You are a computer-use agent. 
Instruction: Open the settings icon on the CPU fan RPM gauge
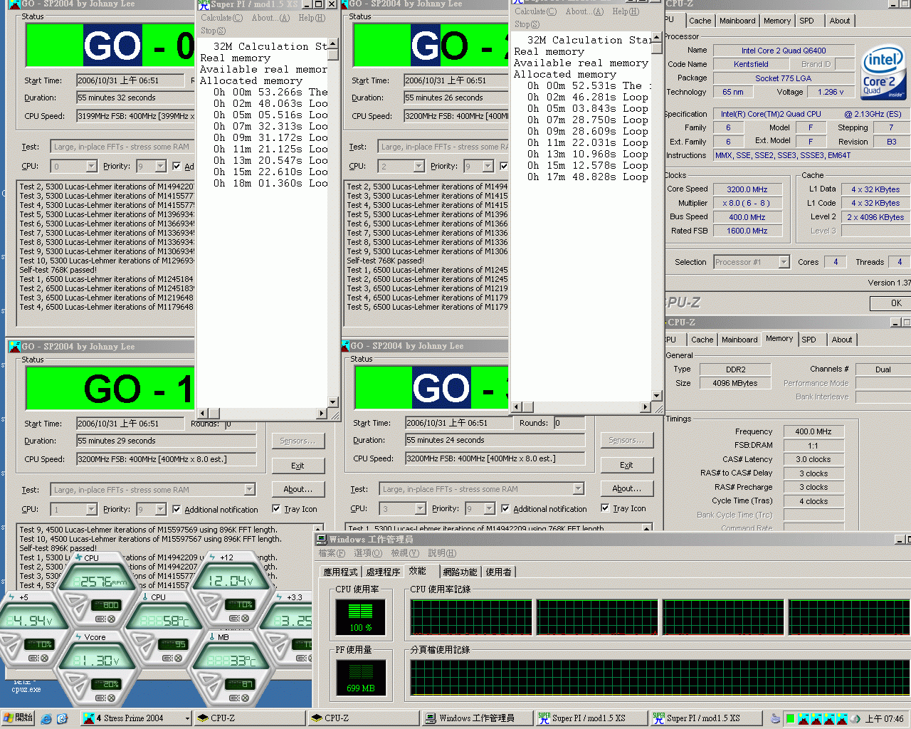point(100,619)
